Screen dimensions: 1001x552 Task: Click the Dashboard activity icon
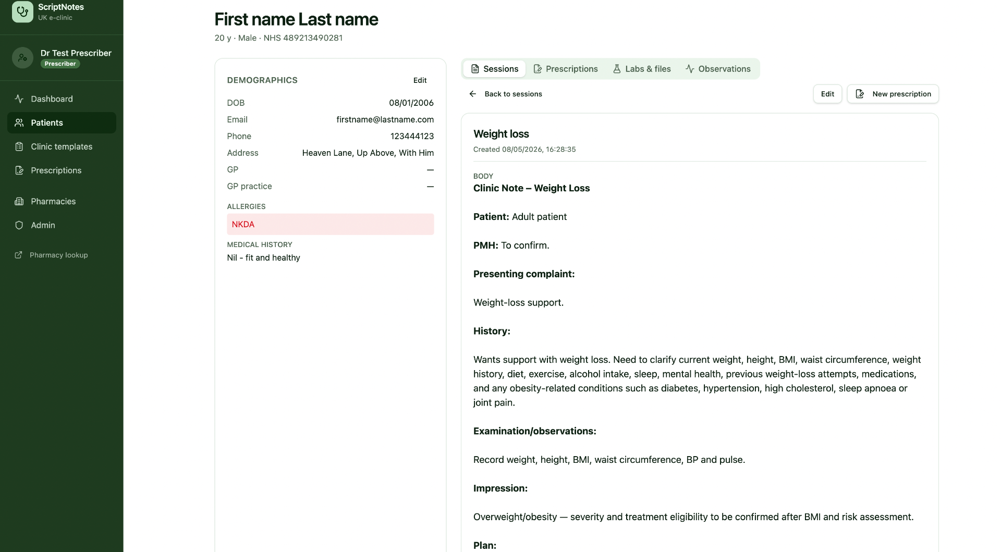[x=19, y=99]
